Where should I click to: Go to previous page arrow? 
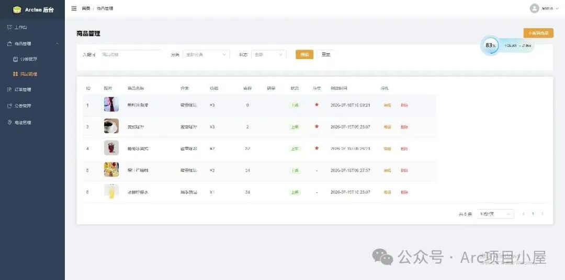[x=524, y=214]
